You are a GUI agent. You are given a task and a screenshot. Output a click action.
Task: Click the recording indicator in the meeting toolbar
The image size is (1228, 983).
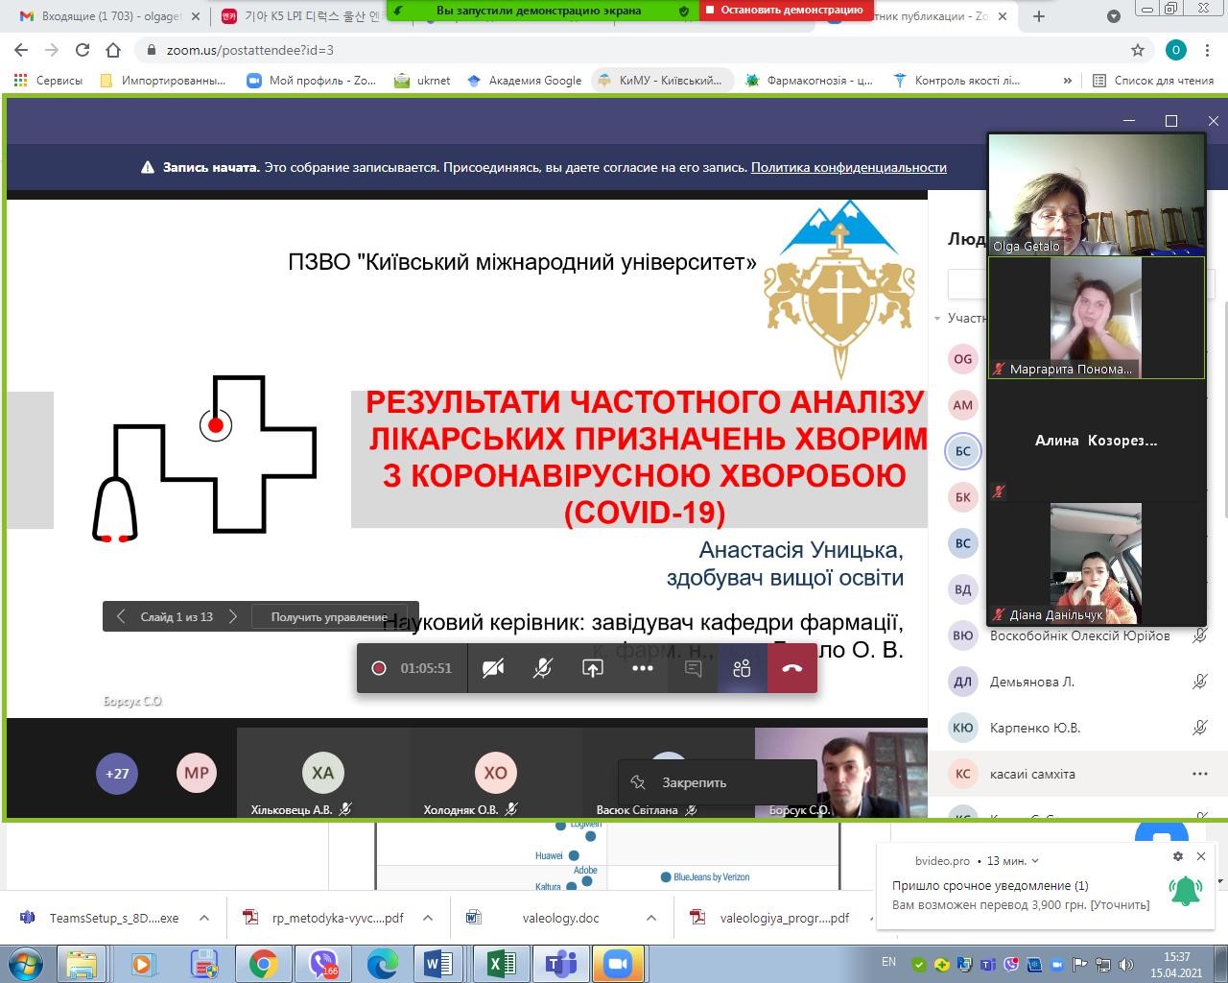click(x=379, y=668)
